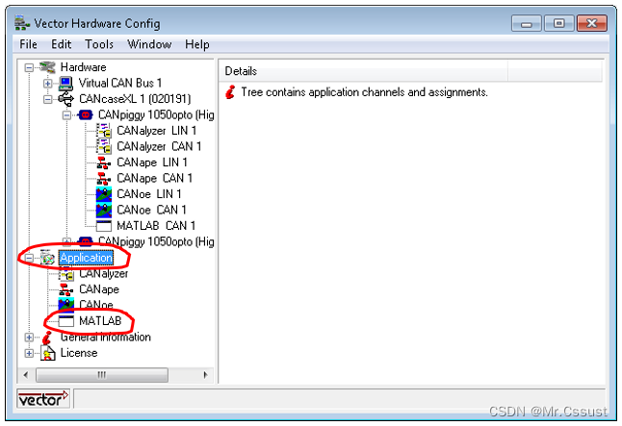Image resolution: width=622 pixels, height=426 pixels.
Task: Click the MATLAB CAN 1 channel icon
Action: (x=104, y=225)
